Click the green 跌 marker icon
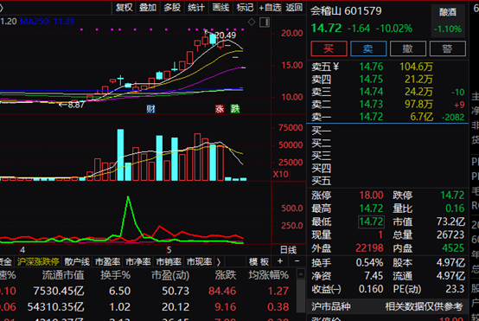The height and width of the screenshot is (321, 479). (235, 108)
